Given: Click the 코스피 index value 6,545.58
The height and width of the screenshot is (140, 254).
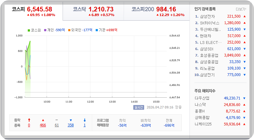Looking at the screenshot, I should click(40, 9).
